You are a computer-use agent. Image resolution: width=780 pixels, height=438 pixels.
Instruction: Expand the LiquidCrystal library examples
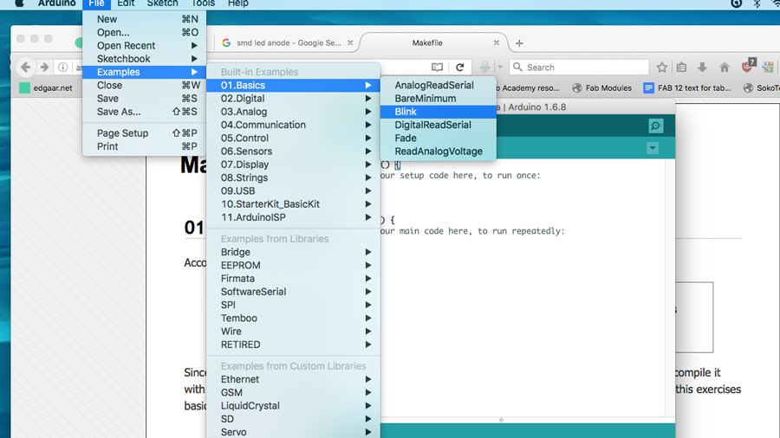pyautogui.click(x=294, y=406)
